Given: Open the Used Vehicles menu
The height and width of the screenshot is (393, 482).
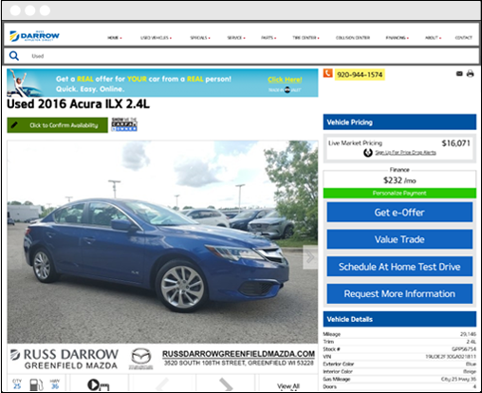Looking at the screenshot, I should click(156, 38).
